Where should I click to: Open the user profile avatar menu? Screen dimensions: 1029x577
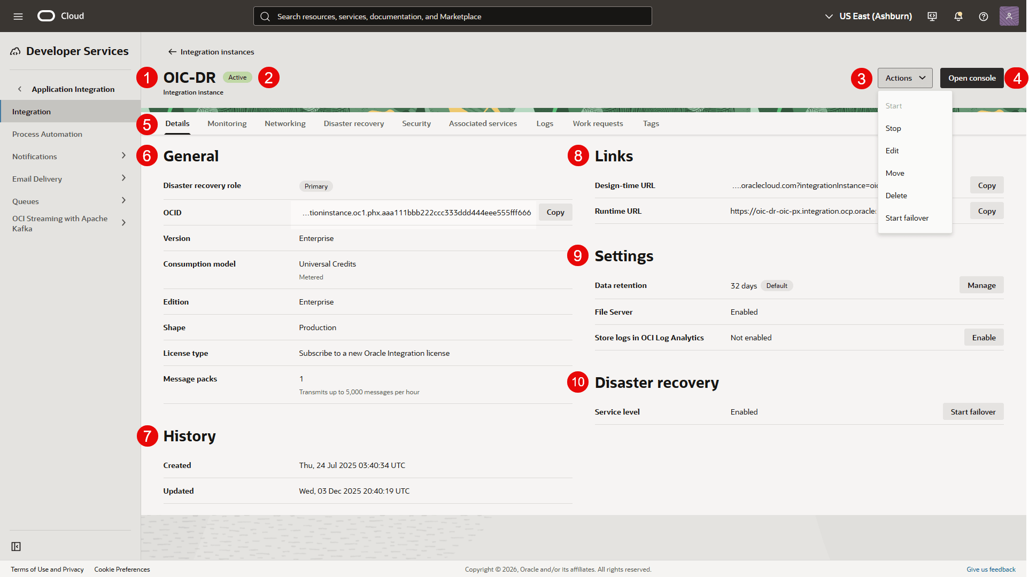1009,16
